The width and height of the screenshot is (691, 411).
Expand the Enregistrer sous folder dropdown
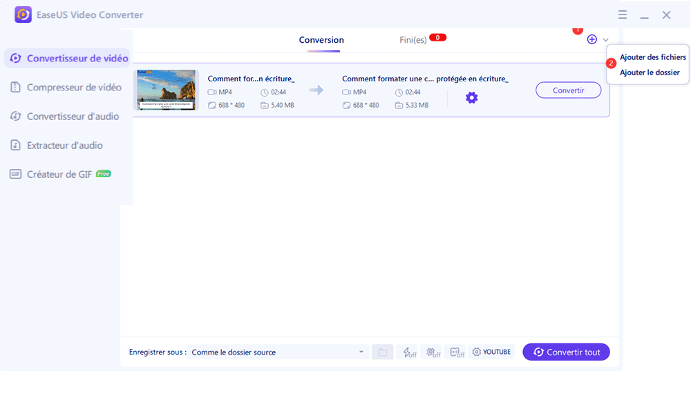[361, 352]
